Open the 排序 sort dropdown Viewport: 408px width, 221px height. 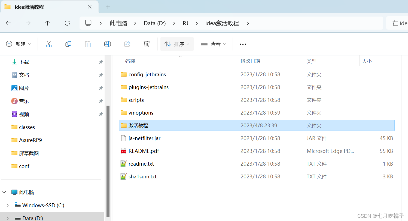(177, 44)
